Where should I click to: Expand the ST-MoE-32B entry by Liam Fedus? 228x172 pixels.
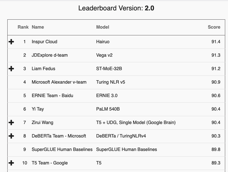11,69
